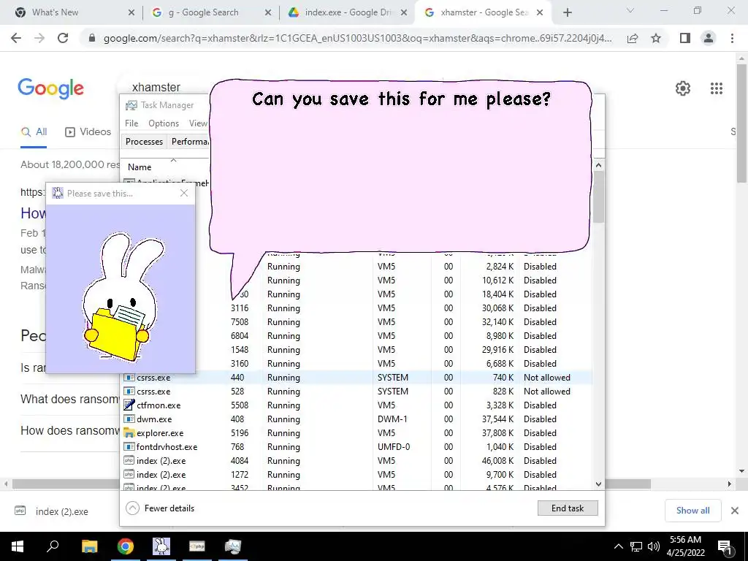This screenshot has width=748, height=561.
Task: Select the ctfmon.exe process row
Action: pos(356,405)
